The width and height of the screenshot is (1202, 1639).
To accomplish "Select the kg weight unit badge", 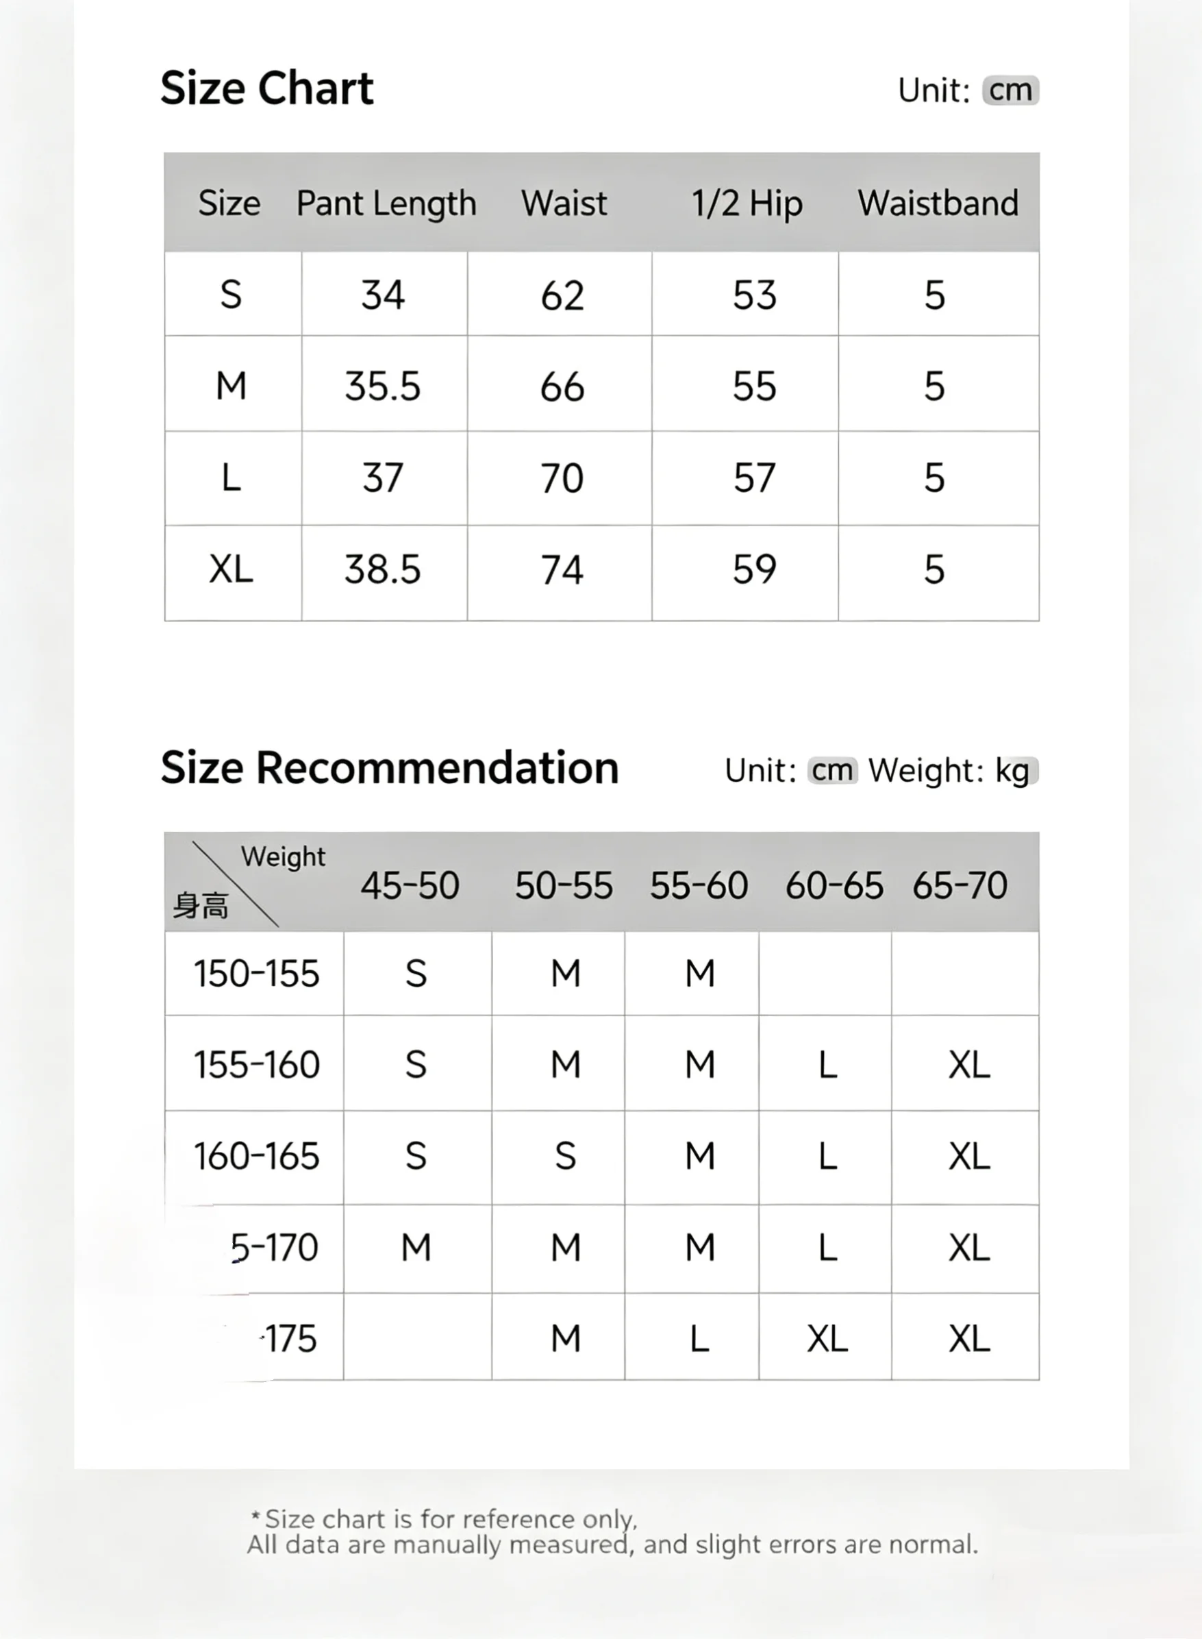I will tap(1015, 771).
